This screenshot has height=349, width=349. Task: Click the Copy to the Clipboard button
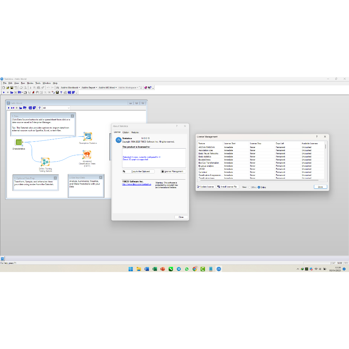(x=138, y=171)
